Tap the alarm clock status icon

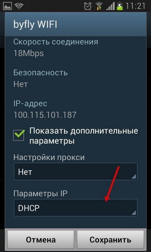pyautogui.click(x=88, y=6)
